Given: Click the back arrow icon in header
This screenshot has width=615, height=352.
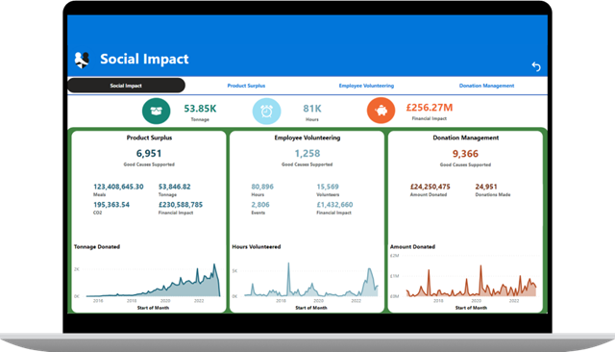Looking at the screenshot, I should [536, 66].
